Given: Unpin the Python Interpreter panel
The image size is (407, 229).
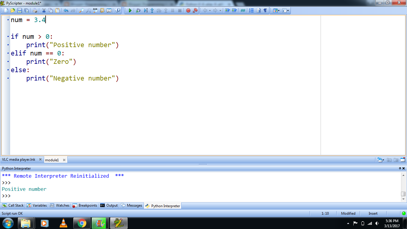Looking at the screenshot, I should pos(400,168).
